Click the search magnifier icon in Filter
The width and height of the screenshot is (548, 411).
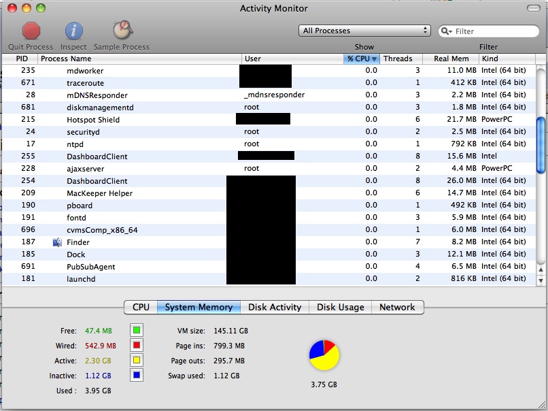coord(446,31)
